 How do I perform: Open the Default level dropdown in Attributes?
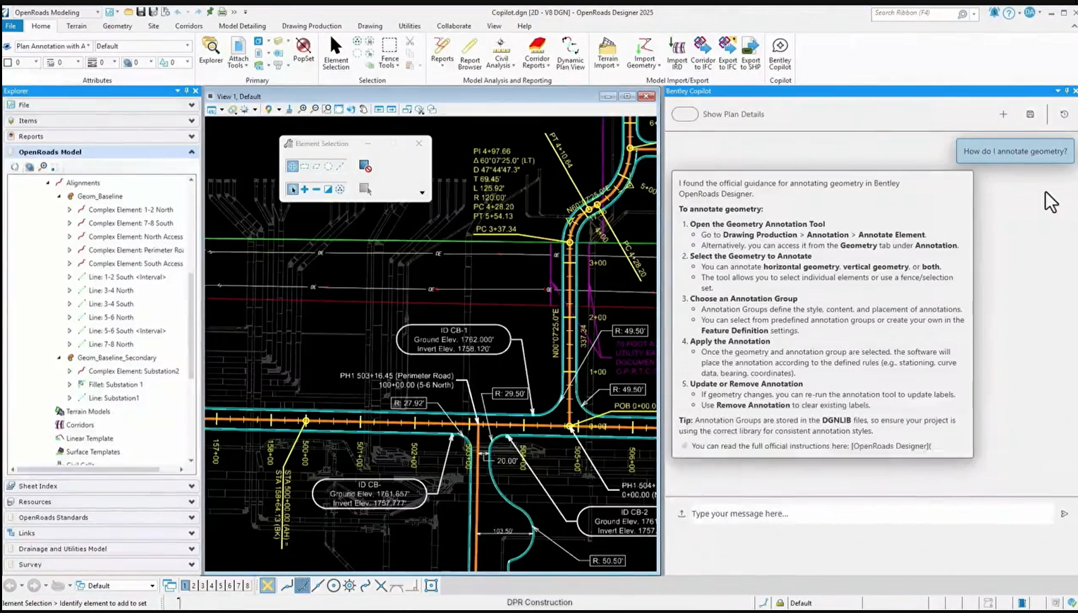pyautogui.click(x=143, y=46)
